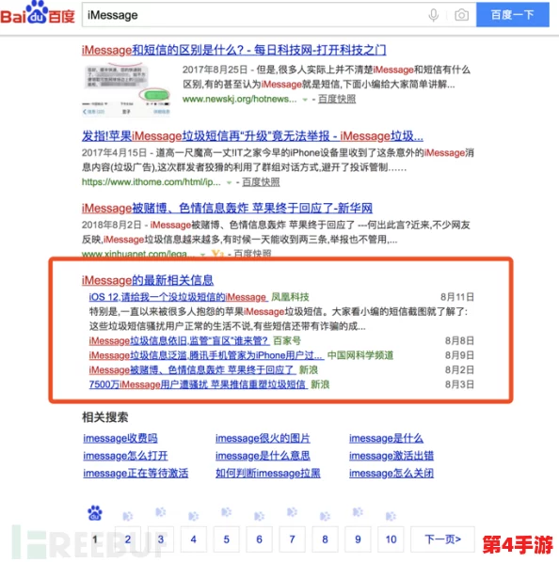
Task: Open result iMessage和短信的区别是什么
Action: coord(233,50)
